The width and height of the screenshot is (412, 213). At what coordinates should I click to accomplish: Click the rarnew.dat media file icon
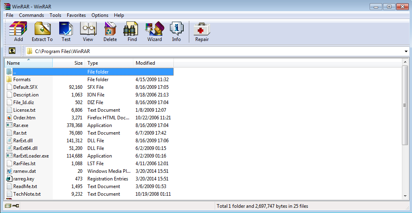click(9, 171)
